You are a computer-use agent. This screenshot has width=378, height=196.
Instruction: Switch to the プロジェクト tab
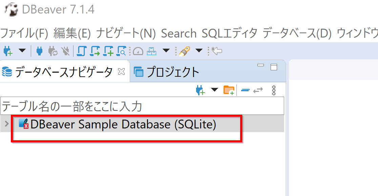click(166, 72)
